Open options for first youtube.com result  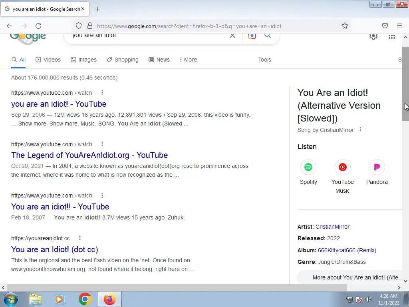click(x=102, y=92)
